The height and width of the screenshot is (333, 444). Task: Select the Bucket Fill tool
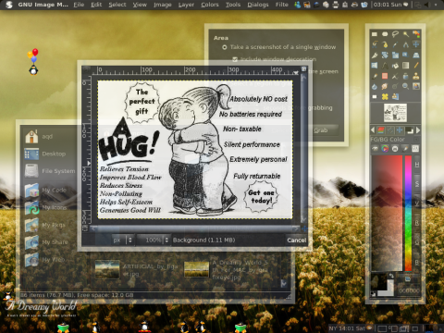[395, 66]
